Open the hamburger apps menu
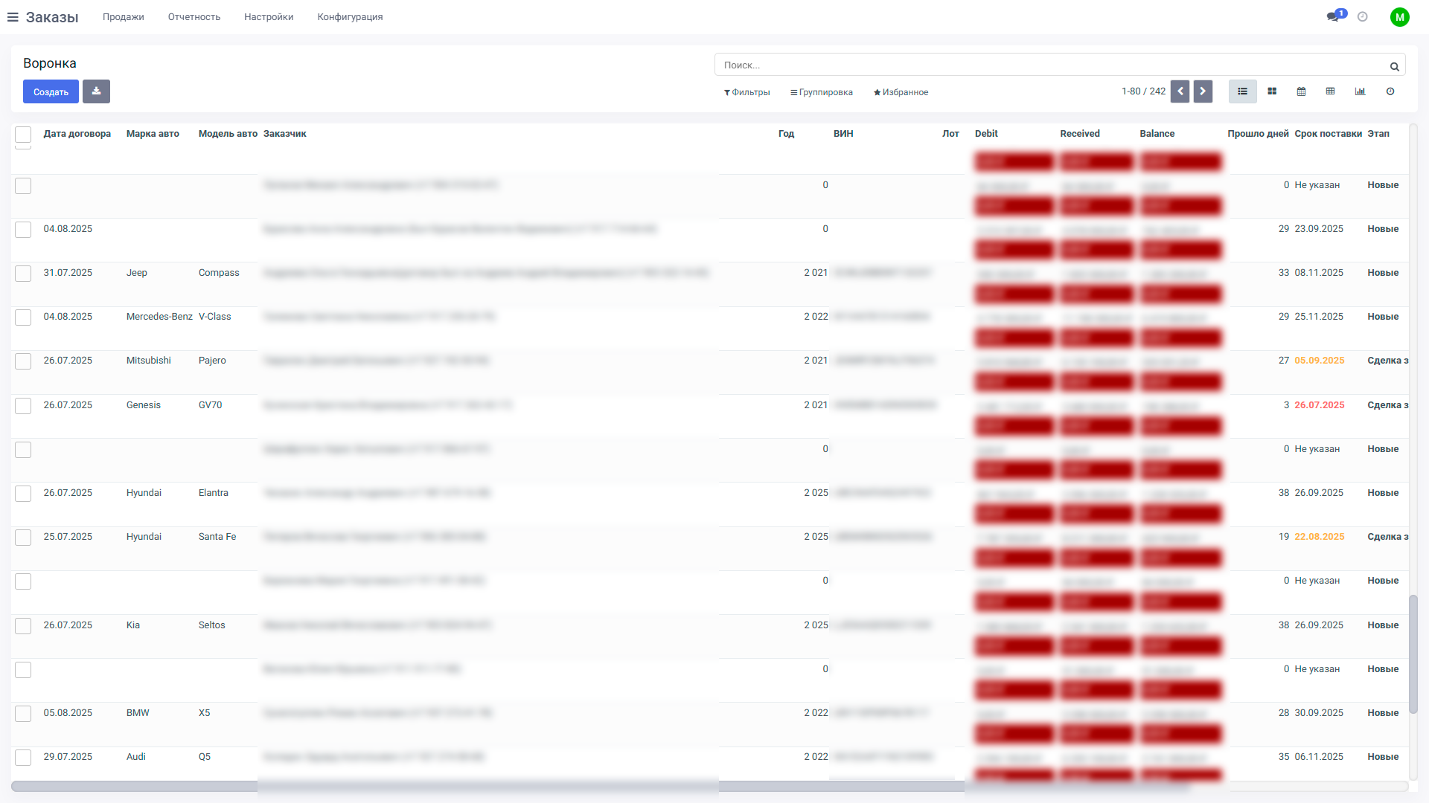 point(13,17)
